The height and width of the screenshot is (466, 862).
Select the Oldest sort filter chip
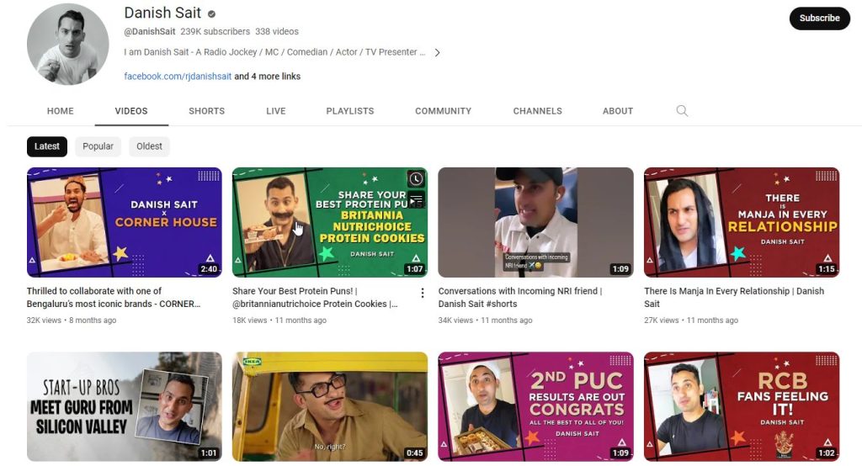pyautogui.click(x=149, y=146)
